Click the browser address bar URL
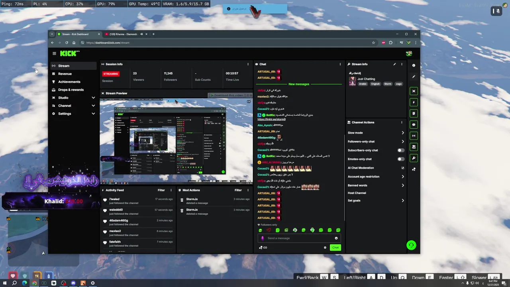The image size is (510, 287). click(x=108, y=43)
